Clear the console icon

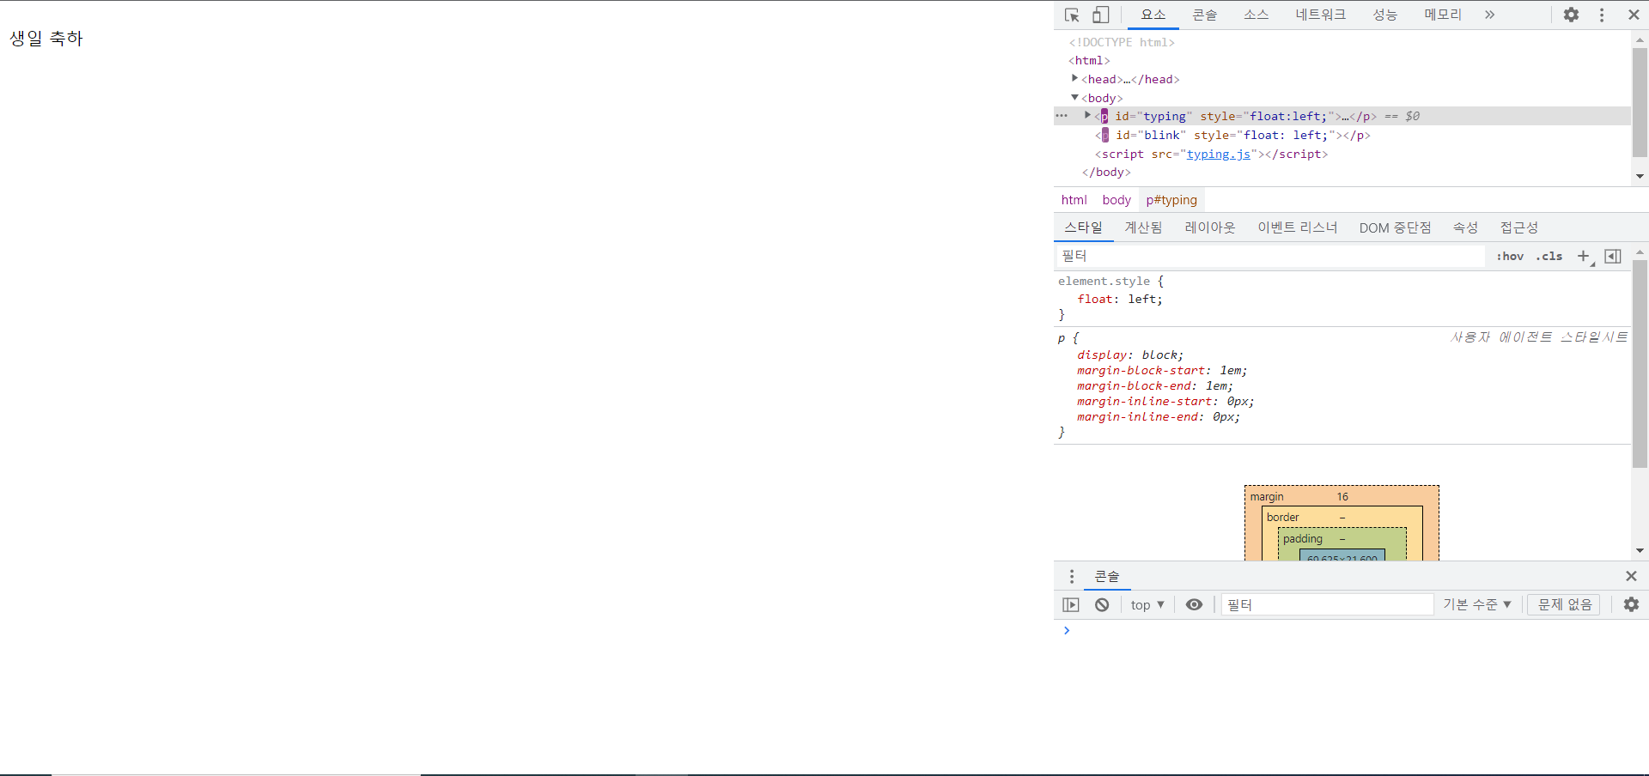click(1102, 605)
